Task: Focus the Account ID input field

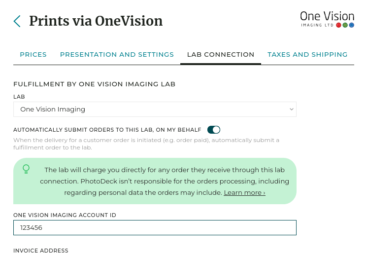Action: point(154,227)
